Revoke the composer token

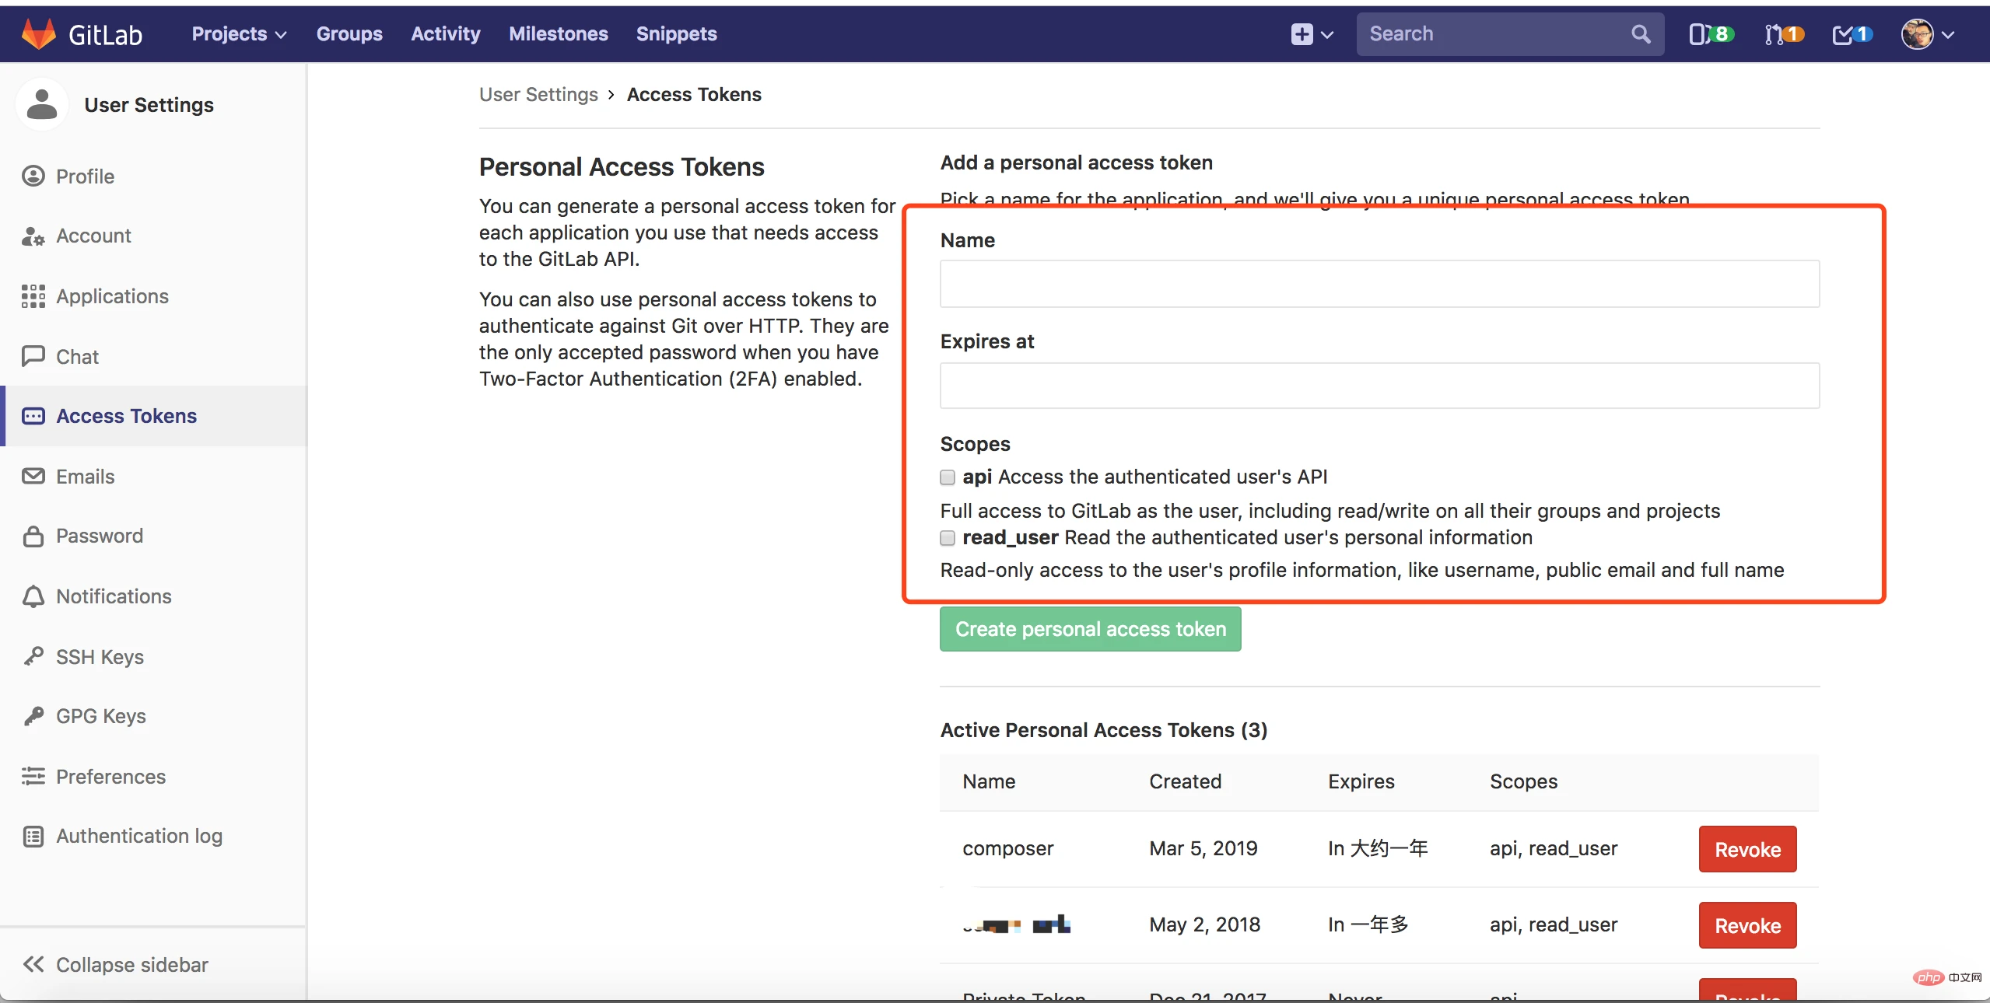[x=1748, y=849]
